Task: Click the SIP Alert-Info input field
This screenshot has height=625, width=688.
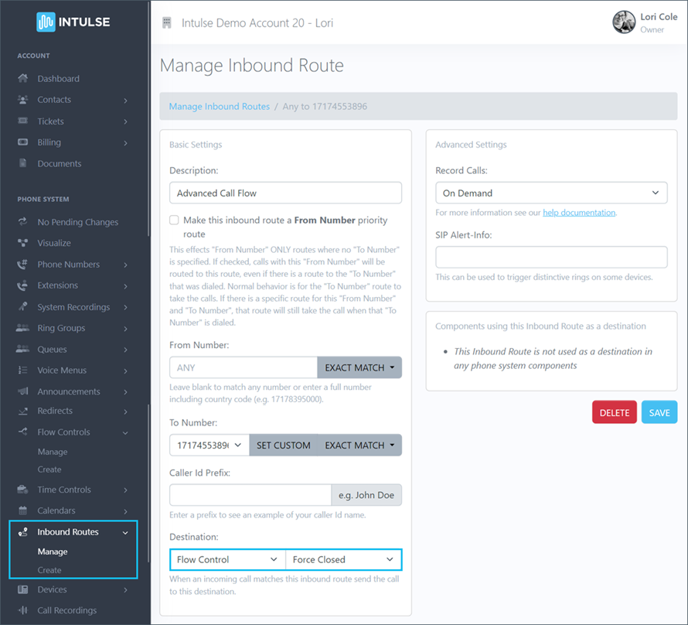Action: pos(551,257)
